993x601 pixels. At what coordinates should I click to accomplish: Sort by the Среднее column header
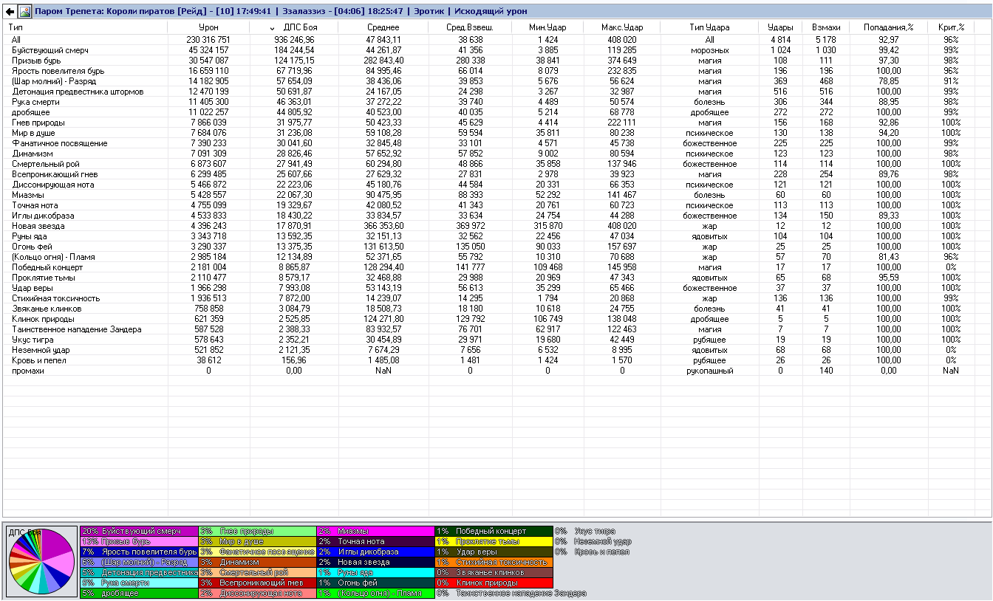click(x=383, y=27)
